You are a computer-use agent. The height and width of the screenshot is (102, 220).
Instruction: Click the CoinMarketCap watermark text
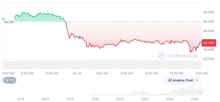pyautogui.click(x=182, y=56)
